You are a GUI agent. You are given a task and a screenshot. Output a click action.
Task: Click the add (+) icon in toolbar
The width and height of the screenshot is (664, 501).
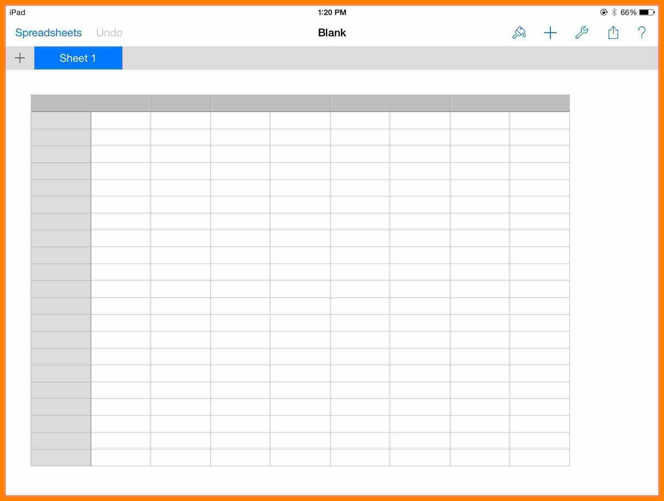coord(550,33)
